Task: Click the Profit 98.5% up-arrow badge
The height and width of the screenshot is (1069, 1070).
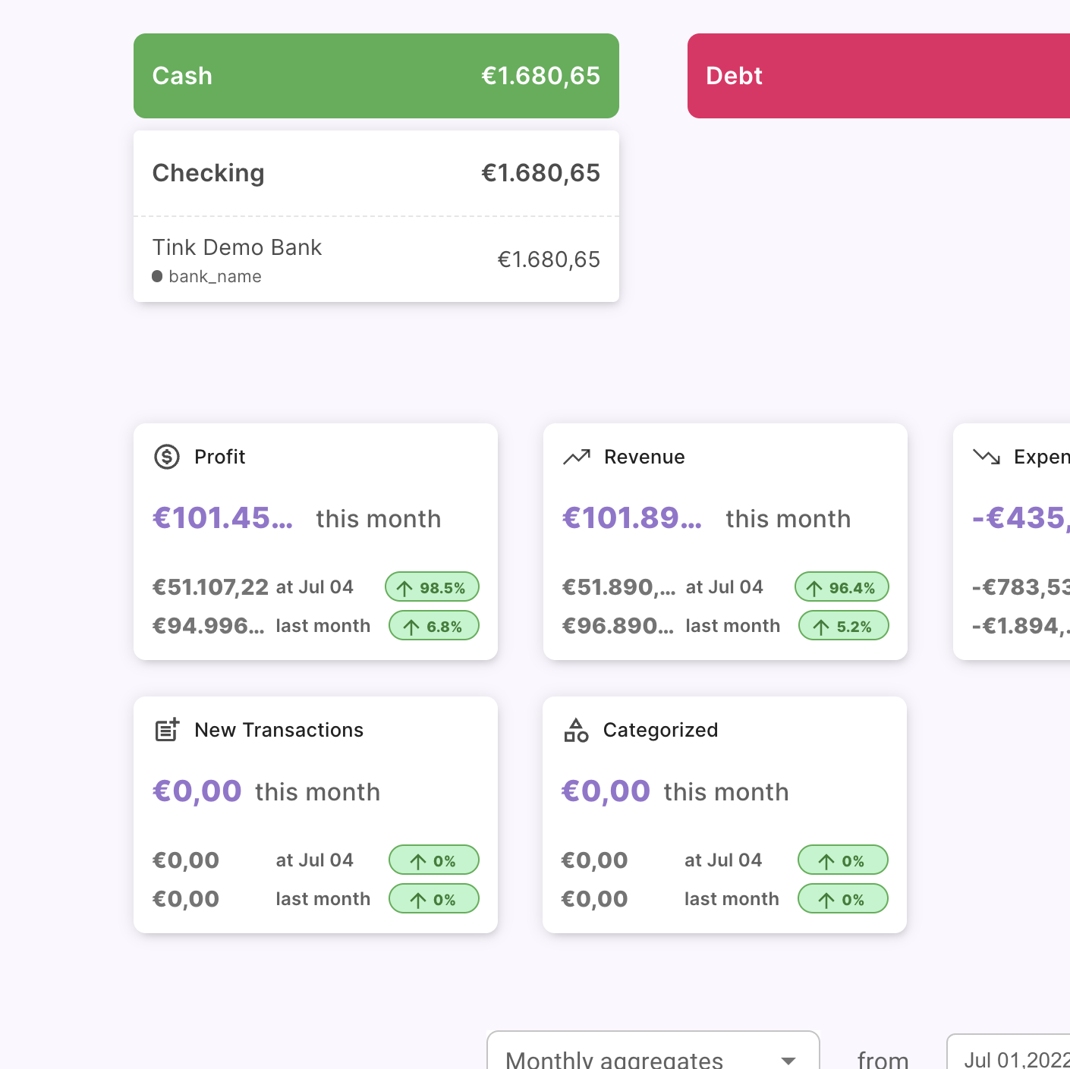Action: (x=432, y=587)
